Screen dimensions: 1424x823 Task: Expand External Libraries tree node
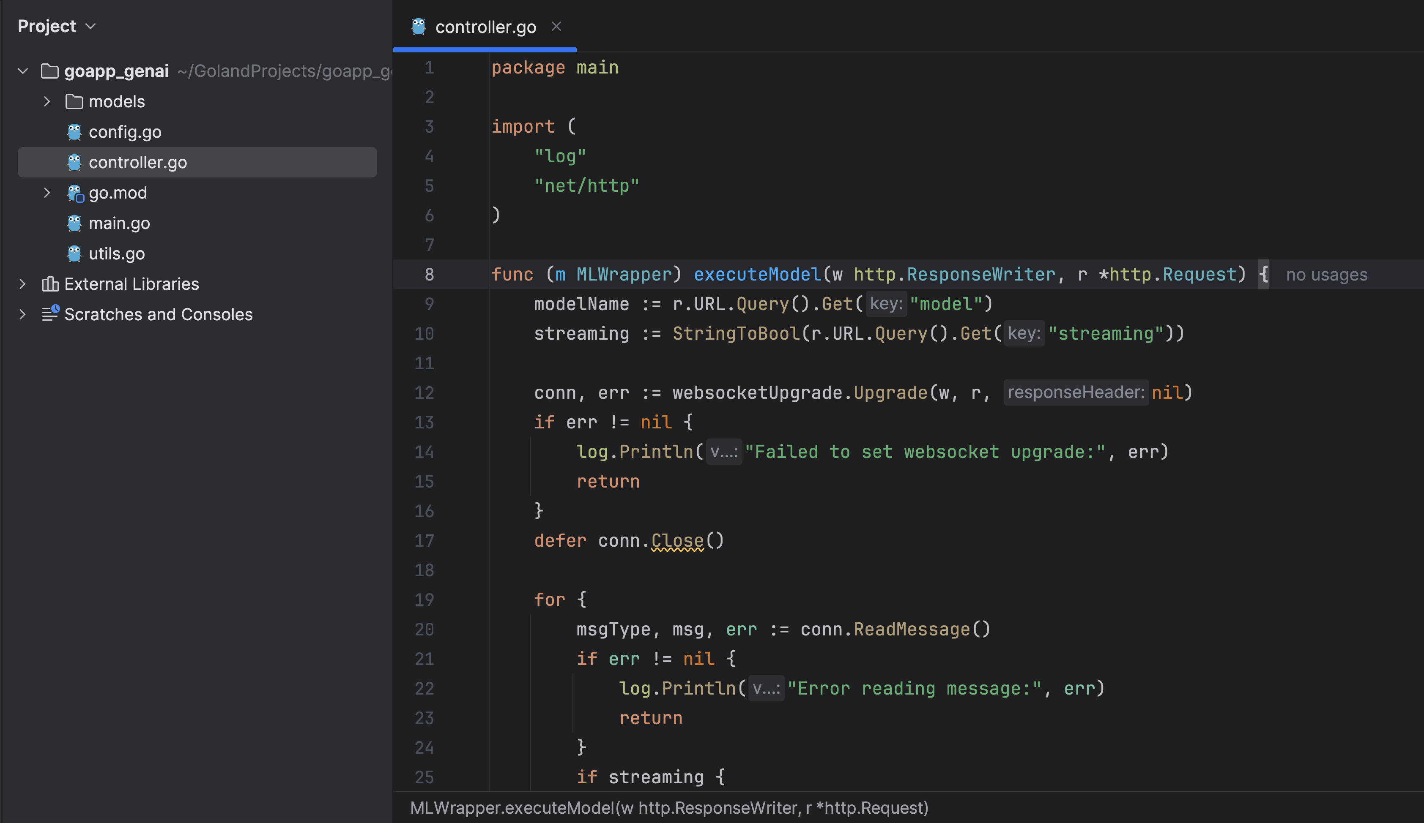point(22,284)
